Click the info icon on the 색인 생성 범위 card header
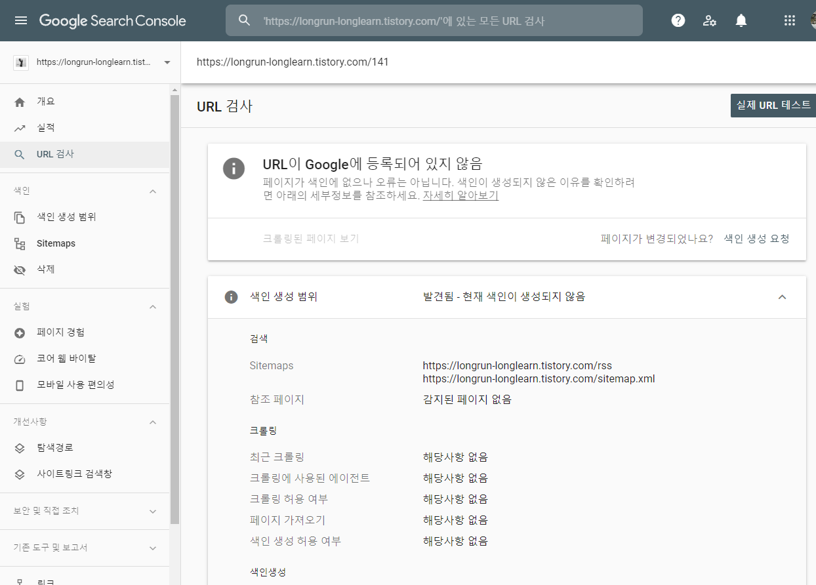Image resolution: width=816 pixels, height=585 pixels. click(231, 296)
